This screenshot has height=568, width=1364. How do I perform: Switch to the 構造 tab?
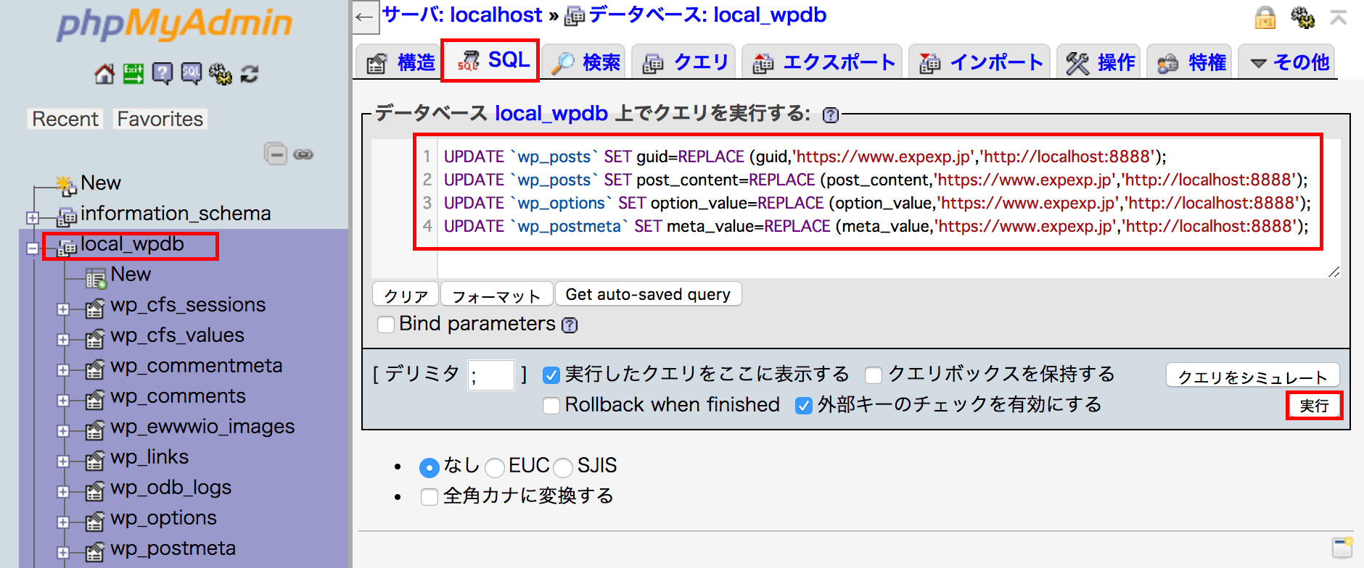coord(399,62)
